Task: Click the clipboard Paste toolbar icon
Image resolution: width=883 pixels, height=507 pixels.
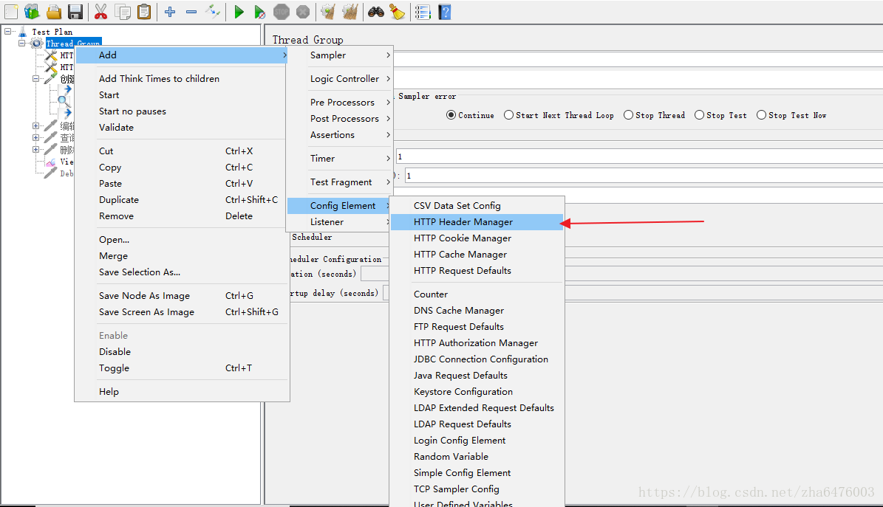Action: 144,11
